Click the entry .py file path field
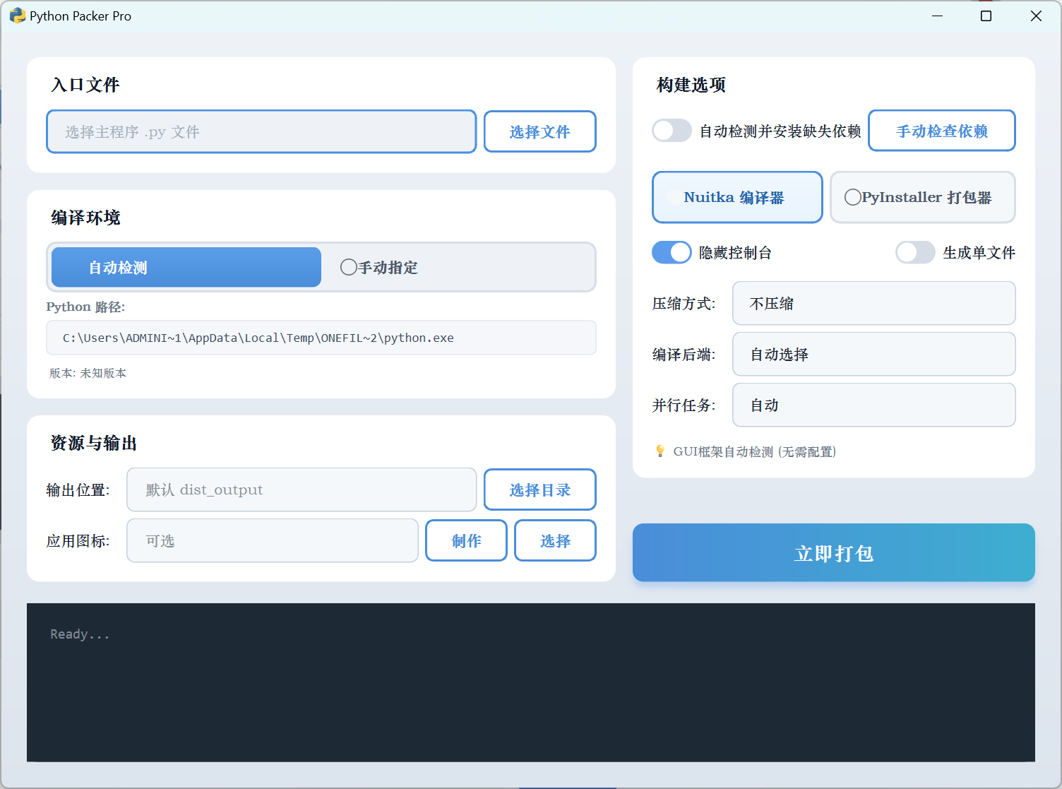The width and height of the screenshot is (1062, 789). click(261, 131)
